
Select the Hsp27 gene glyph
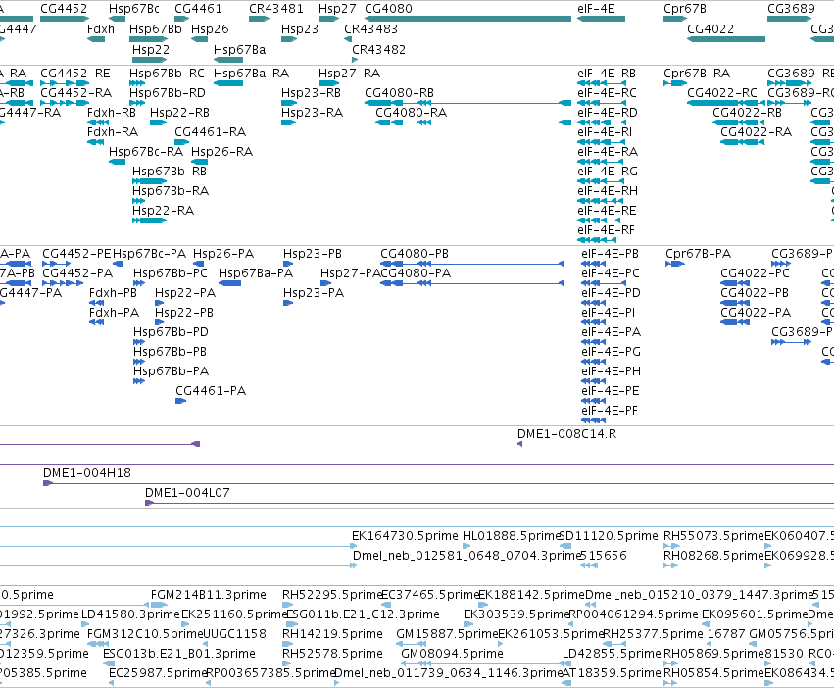328,19
